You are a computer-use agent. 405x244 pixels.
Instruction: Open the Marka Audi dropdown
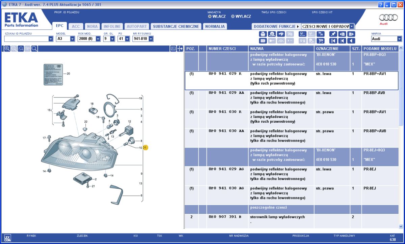tap(400, 39)
